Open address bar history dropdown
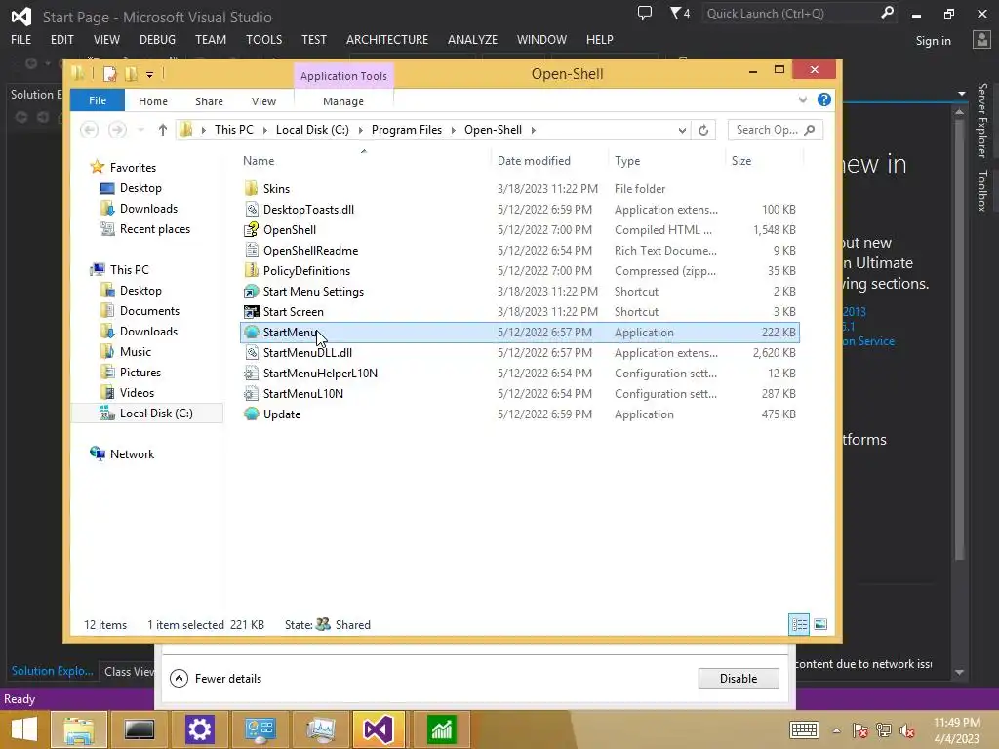The height and width of the screenshot is (749, 999). coord(682,130)
